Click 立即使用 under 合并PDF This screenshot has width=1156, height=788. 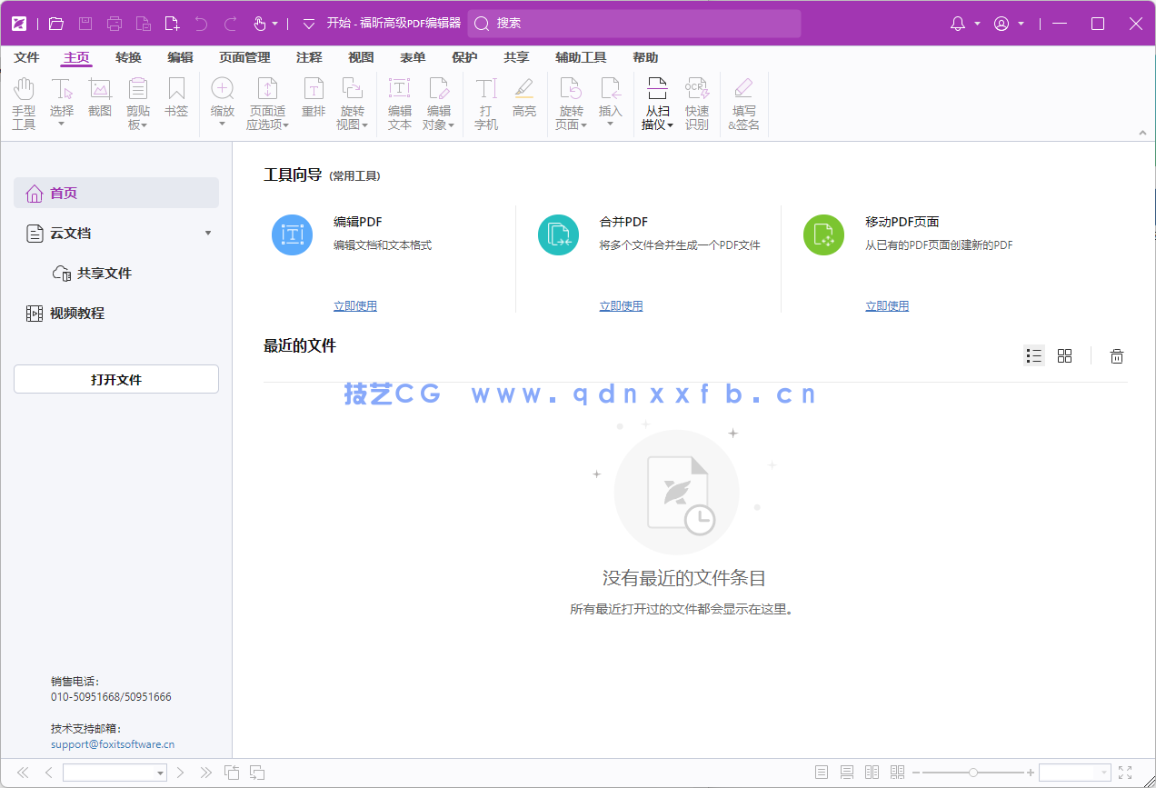click(621, 305)
